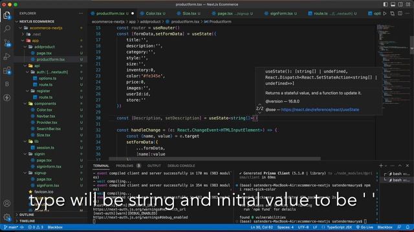Click the Run play icon in editor toolbar
This screenshot has width=414, height=232.
point(385,13)
